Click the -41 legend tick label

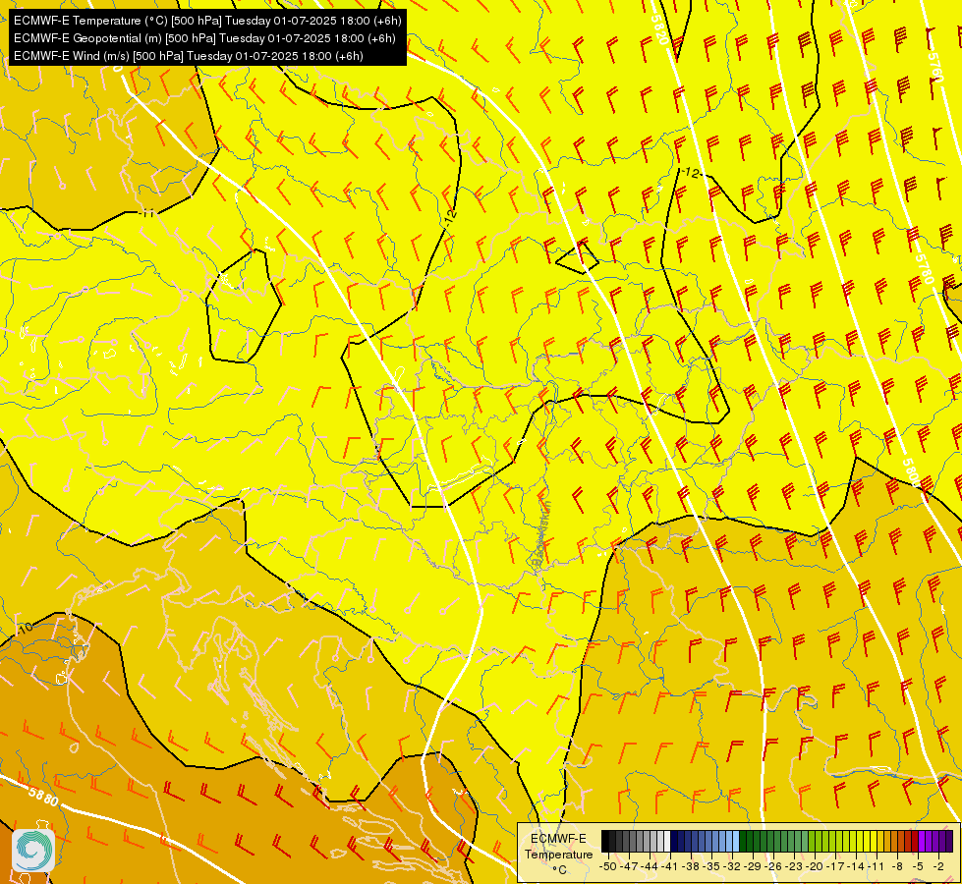670,867
